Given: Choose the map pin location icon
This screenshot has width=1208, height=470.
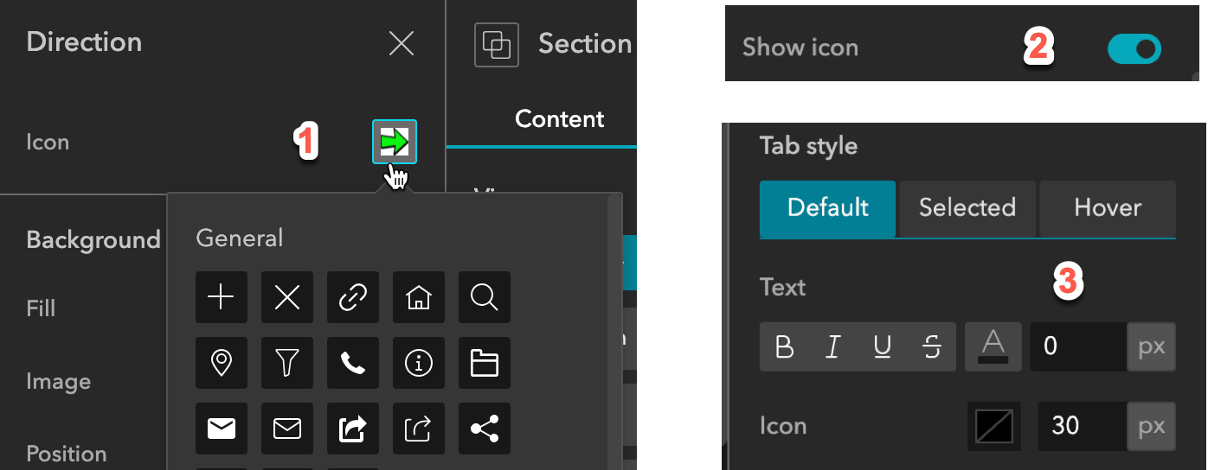Looking at the screenshot, I should point(222,363).
